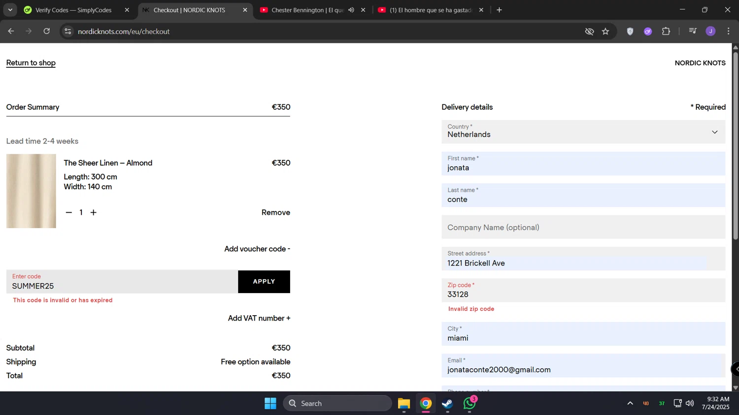The height and width of the screenshot is (415, 739).
Task: Reload the checkout page
Action: (x=47, y=31)
